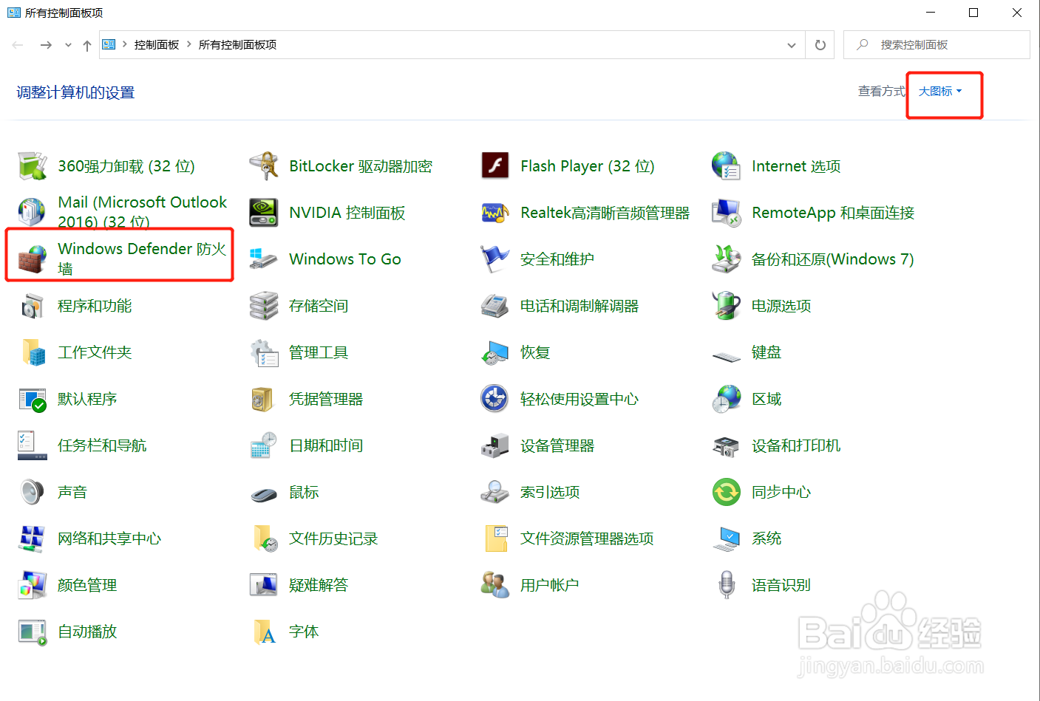
Task: Click the control panel icon in address bar
Action: [109, 44]
